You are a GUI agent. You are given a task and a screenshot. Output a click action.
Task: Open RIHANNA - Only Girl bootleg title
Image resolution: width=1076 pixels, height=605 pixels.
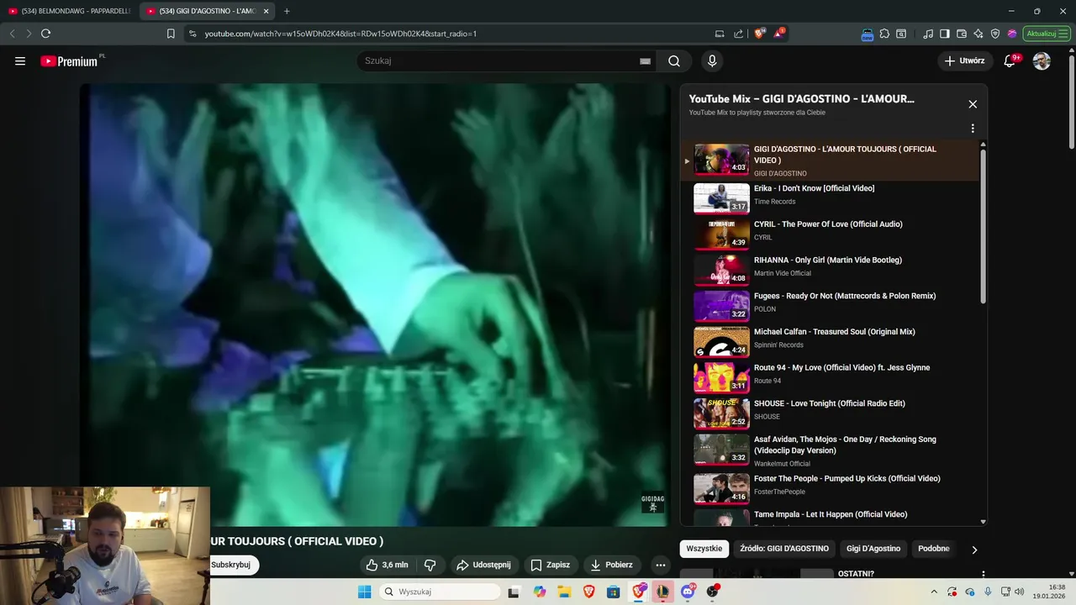pos(828,260)
